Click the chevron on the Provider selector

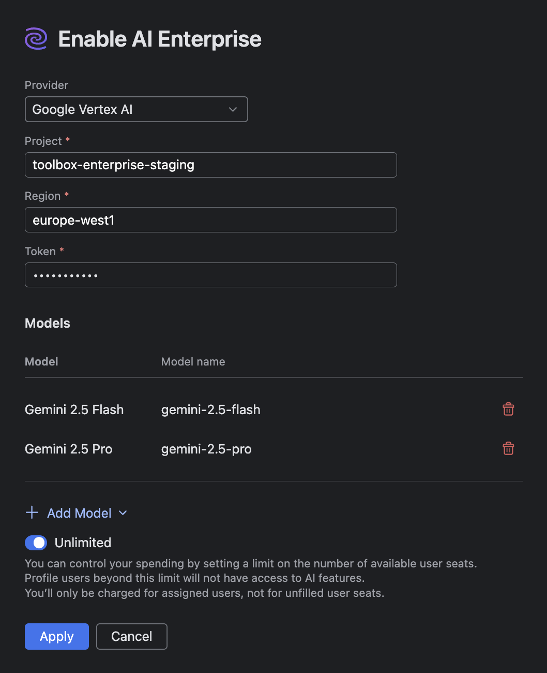click(x=234, y=109)
